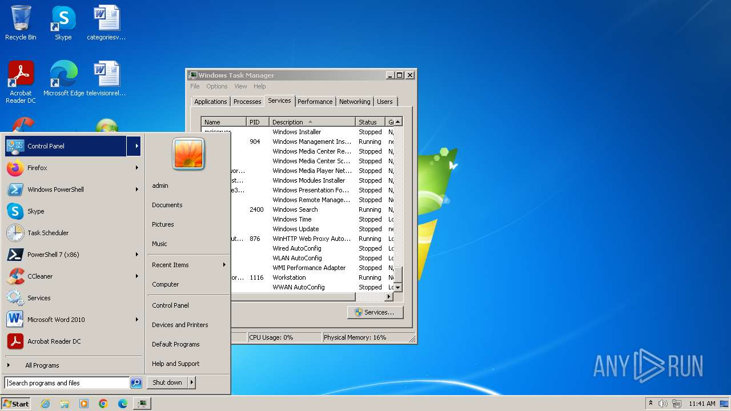Open Microsoft Edge from the taskbar
Viewport: 731px width, 411px height.
coord(123,404)
